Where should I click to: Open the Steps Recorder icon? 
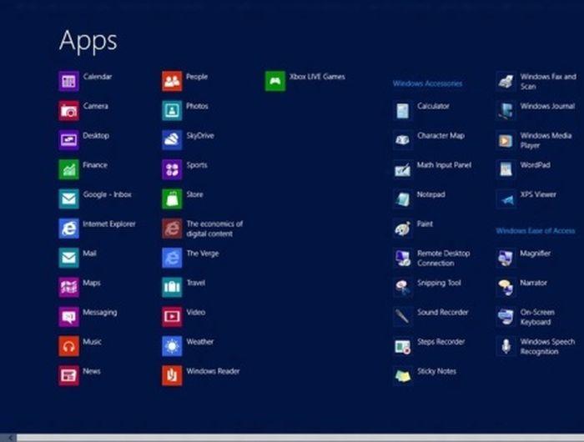tap(403, 346)
